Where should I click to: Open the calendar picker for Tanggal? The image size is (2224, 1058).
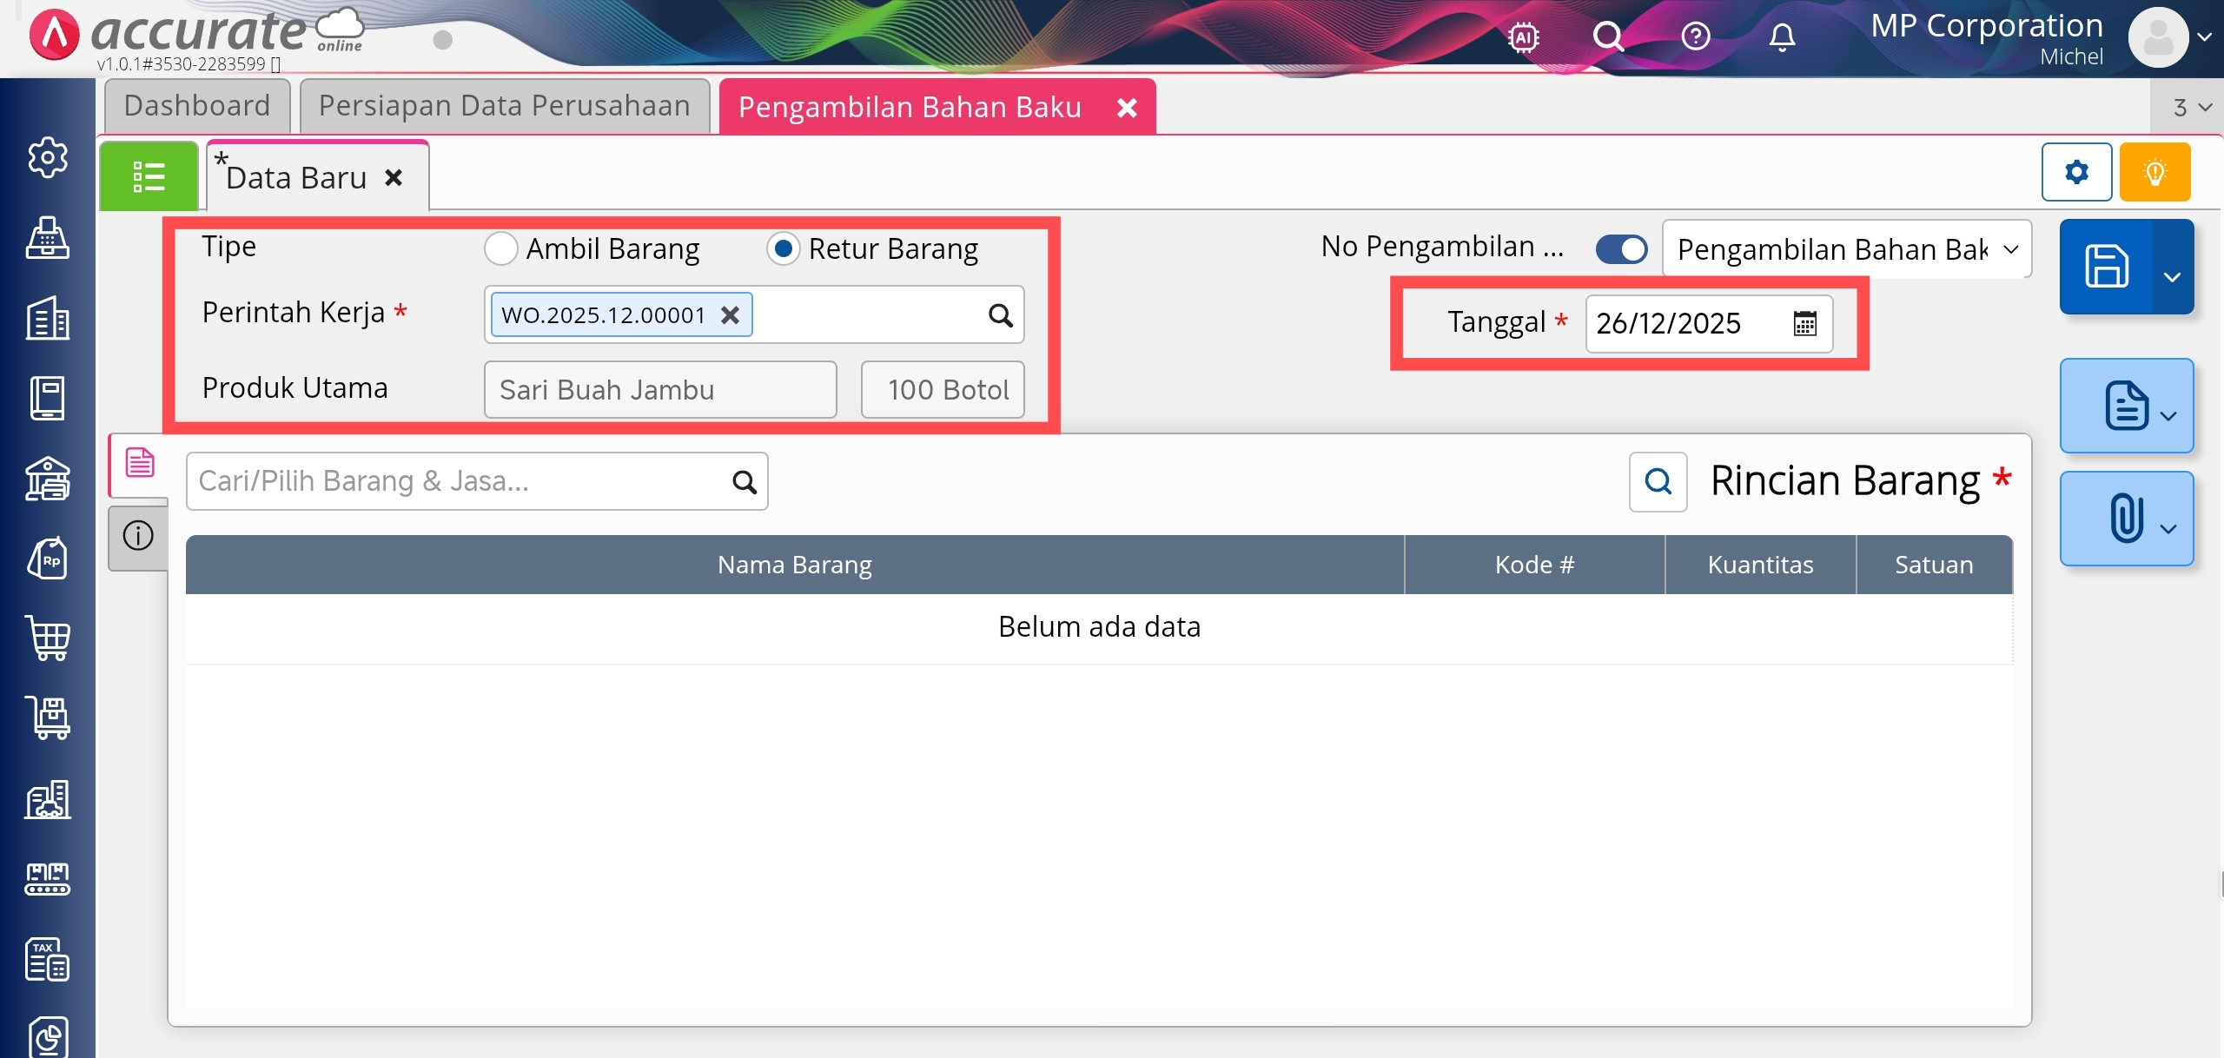point(1804,324)
